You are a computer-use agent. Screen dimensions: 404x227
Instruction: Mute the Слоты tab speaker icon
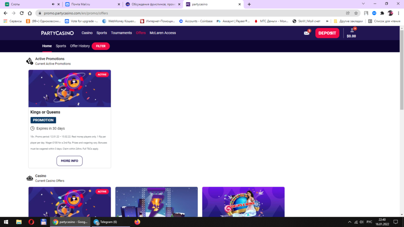(53, 4)
